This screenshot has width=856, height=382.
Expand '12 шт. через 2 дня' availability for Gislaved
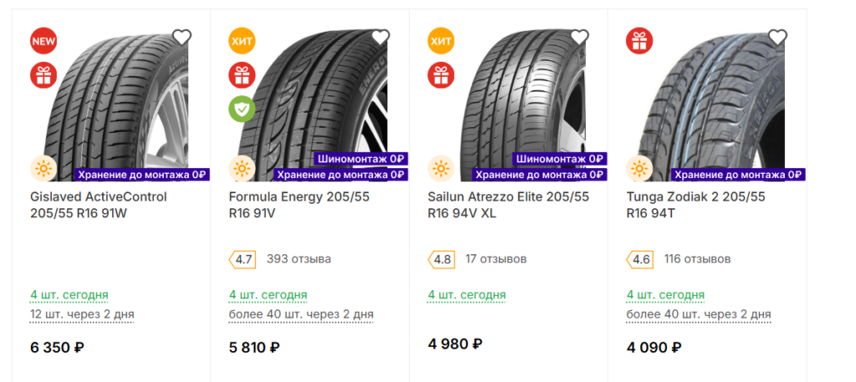pos(82,315)
